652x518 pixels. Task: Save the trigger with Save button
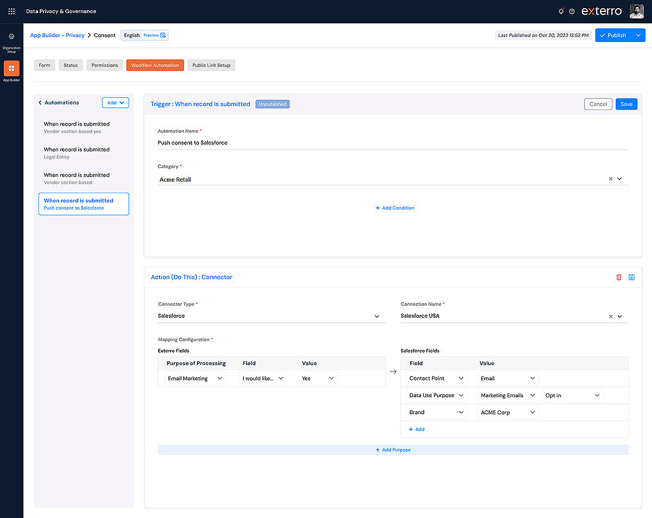626,104
